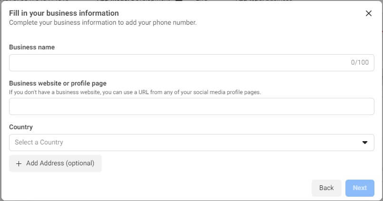This screenshot has width=383, height=201.
Task: Click the 0/100 character counter
Action: (360, 62)
